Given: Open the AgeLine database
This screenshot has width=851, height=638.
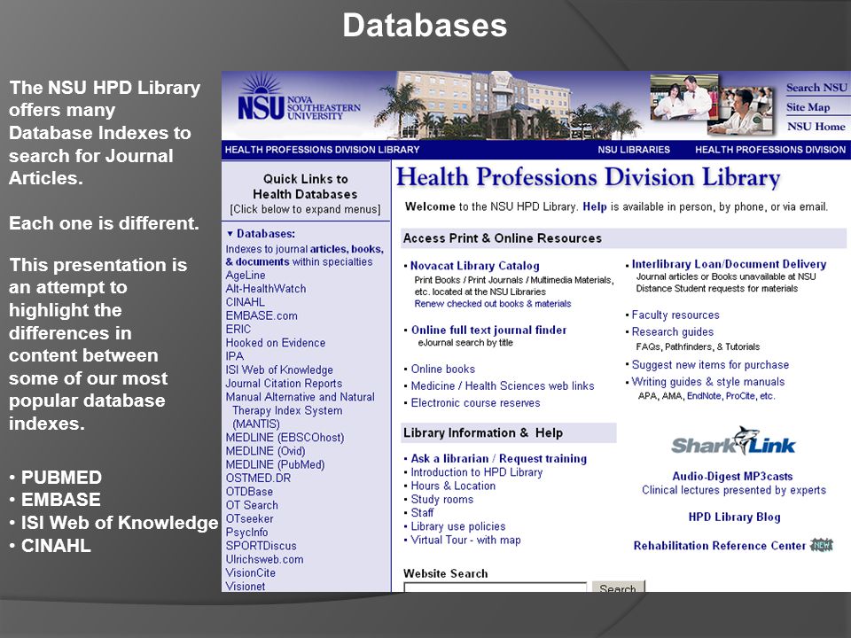Looking at the screenshot, I should pyautogui.click(x=246, y=275).
